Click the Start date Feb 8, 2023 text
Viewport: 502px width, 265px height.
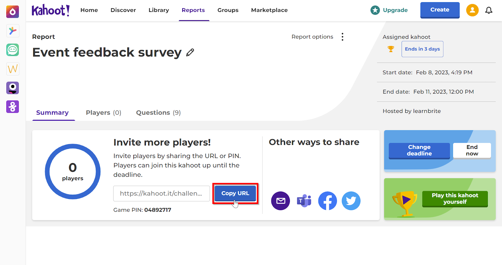427,73
